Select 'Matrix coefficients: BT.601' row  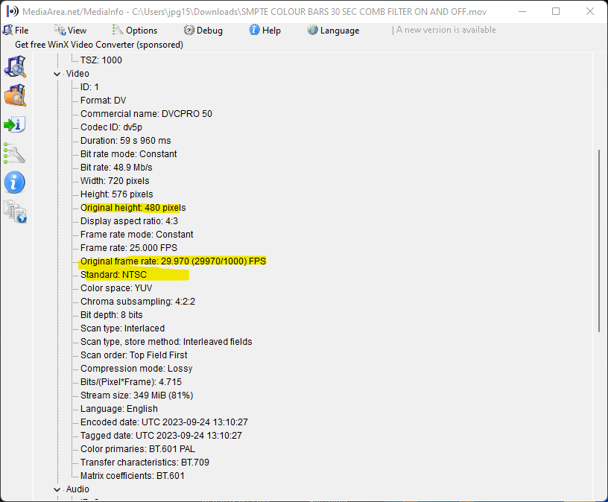tap(133, 476)
